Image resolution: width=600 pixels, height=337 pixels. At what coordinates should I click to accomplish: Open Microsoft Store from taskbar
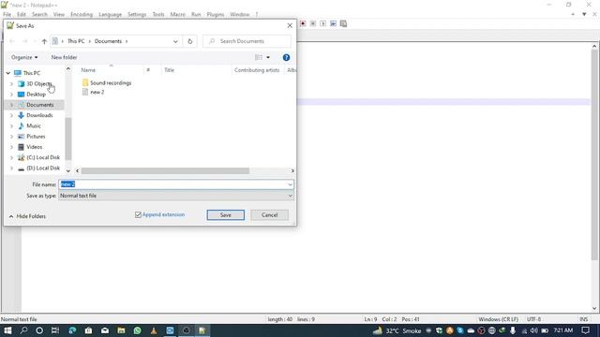[88, 330]
